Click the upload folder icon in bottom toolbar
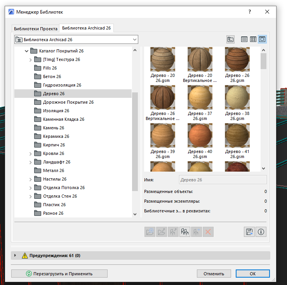 coord(162,232)
